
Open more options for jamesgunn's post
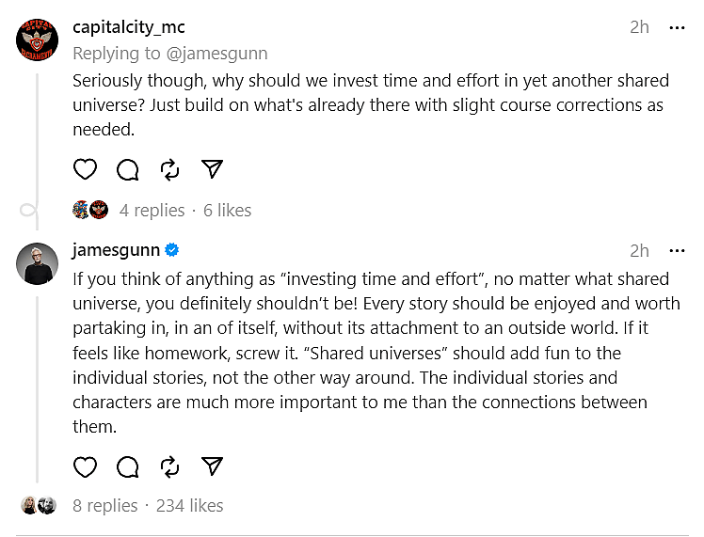677,251
